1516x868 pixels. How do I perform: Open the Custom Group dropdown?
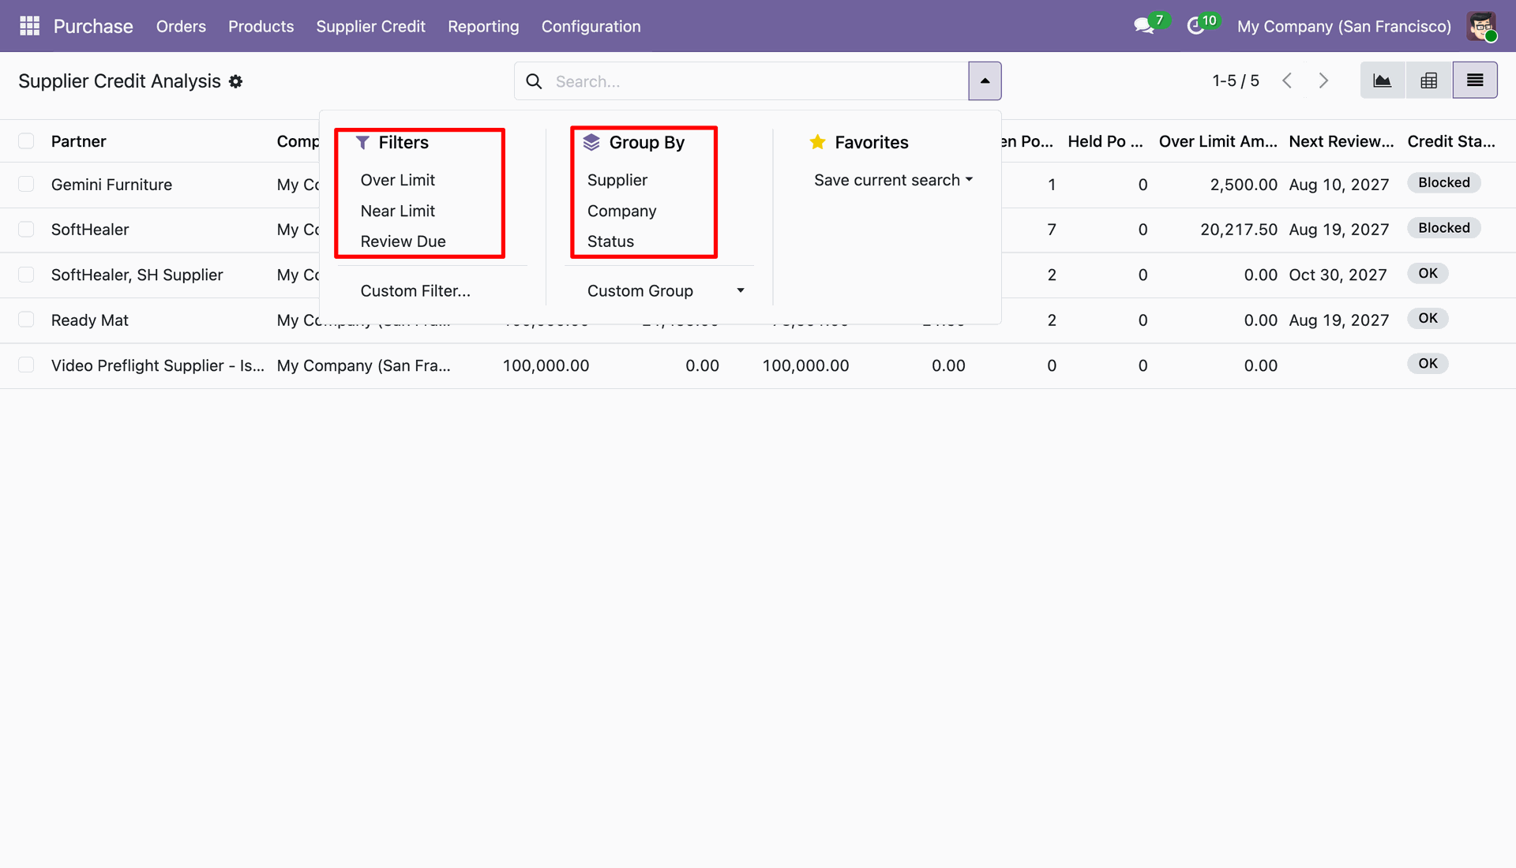coord(666,290)
